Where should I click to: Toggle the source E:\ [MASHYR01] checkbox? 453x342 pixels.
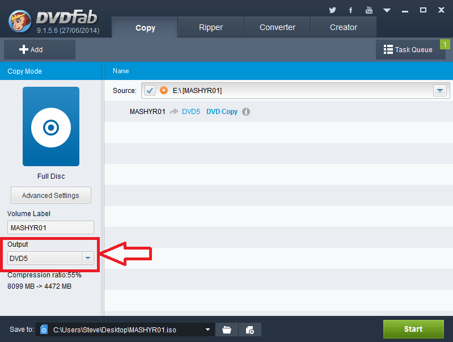(x=150, y=91)
